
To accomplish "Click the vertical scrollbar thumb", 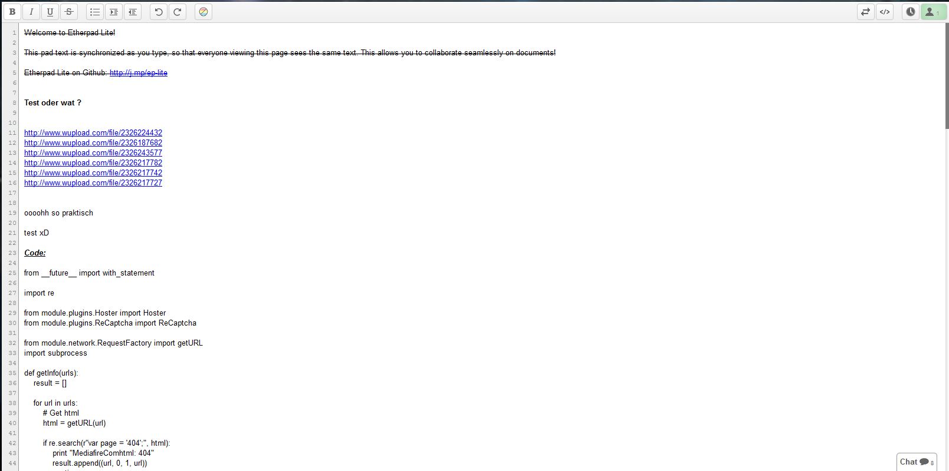I will pos(947,77).
